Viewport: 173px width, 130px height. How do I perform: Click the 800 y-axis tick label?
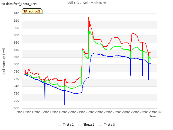[x=16, y=64]
